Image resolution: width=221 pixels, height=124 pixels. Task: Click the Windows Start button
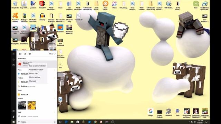pyautogui.click(x=13, y=122)
